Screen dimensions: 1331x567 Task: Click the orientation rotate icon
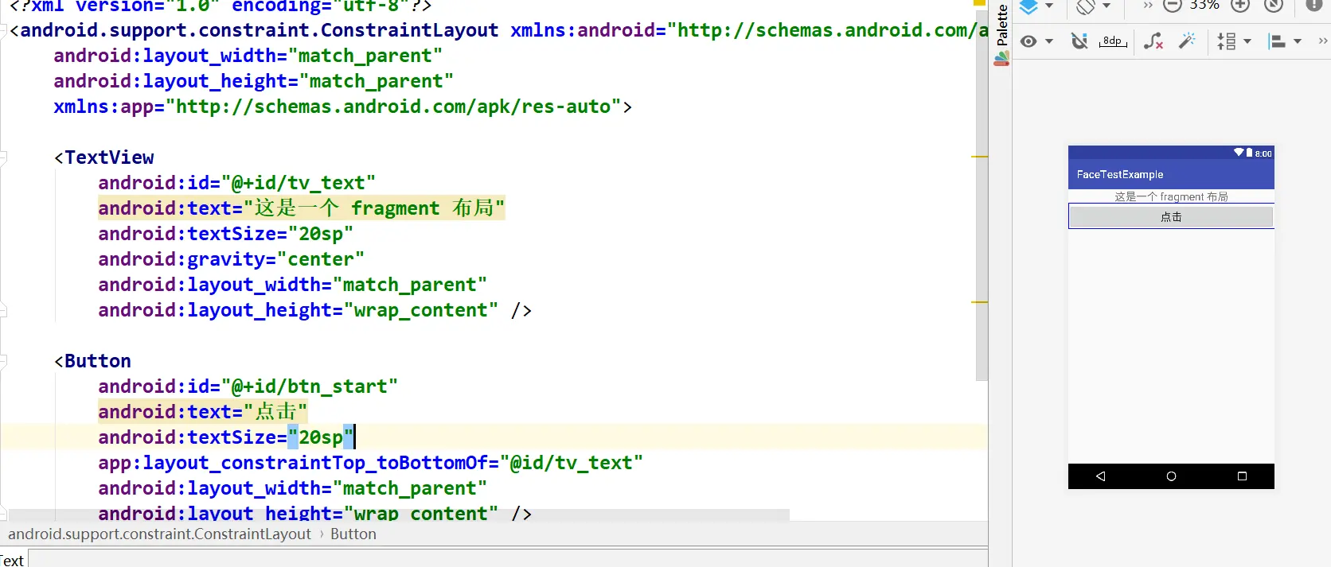coord(1085,6)
